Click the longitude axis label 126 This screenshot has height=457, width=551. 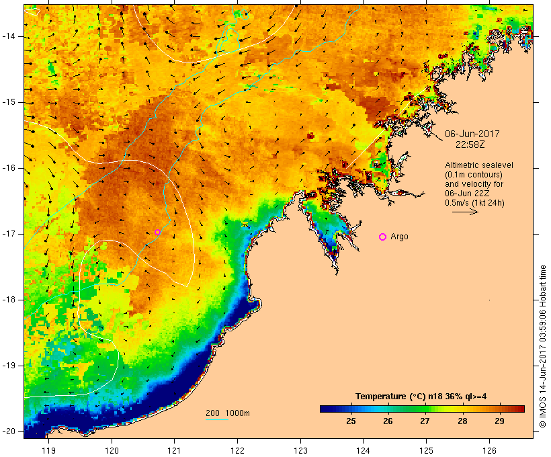489,450
